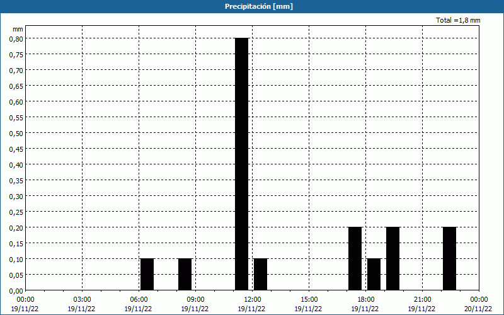Click the last 0,20 bar after 22:00

pyautogui.click(x=450, y=258)
